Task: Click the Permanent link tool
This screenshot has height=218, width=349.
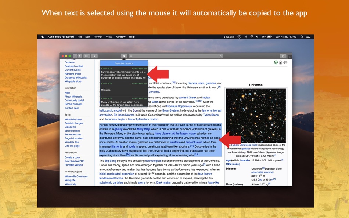Action: click(73, 135)
